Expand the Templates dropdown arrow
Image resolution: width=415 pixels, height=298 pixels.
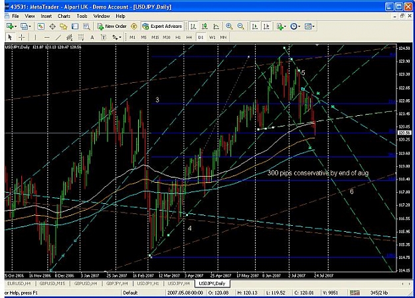point(313,26)
